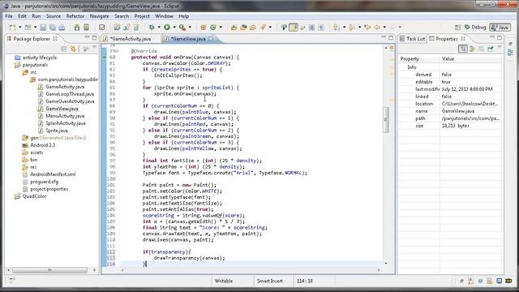
Task: Click the New Java Class icon
Action: [x=213, y=28]
